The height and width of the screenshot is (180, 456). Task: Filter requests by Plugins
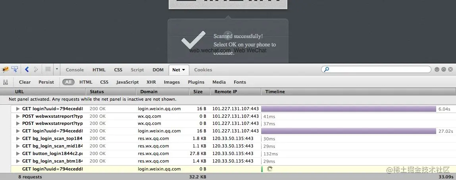196,82
